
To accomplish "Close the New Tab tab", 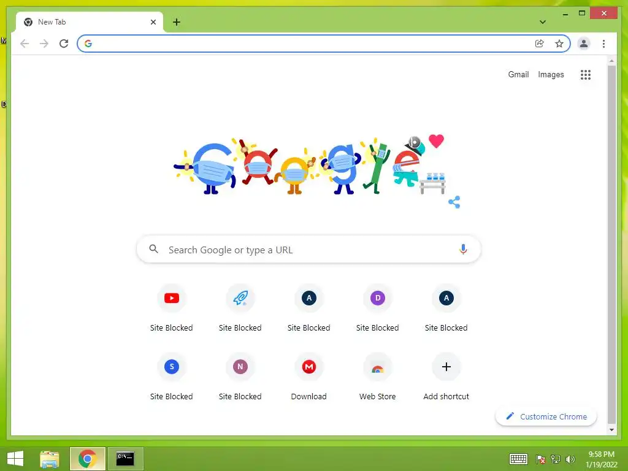I will point(153,22).
